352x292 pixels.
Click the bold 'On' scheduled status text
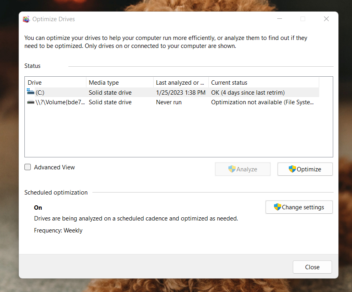38,207
